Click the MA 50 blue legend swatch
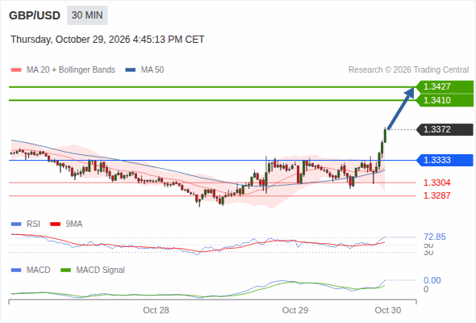 pos(131,70)
